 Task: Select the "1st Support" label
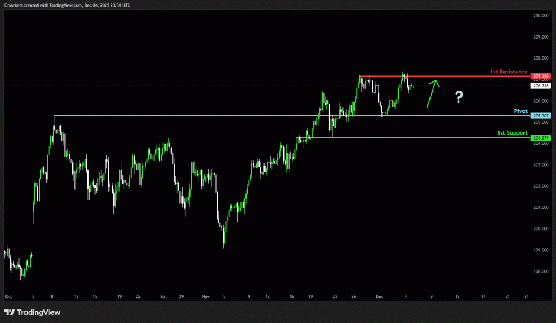pos(512,132)
